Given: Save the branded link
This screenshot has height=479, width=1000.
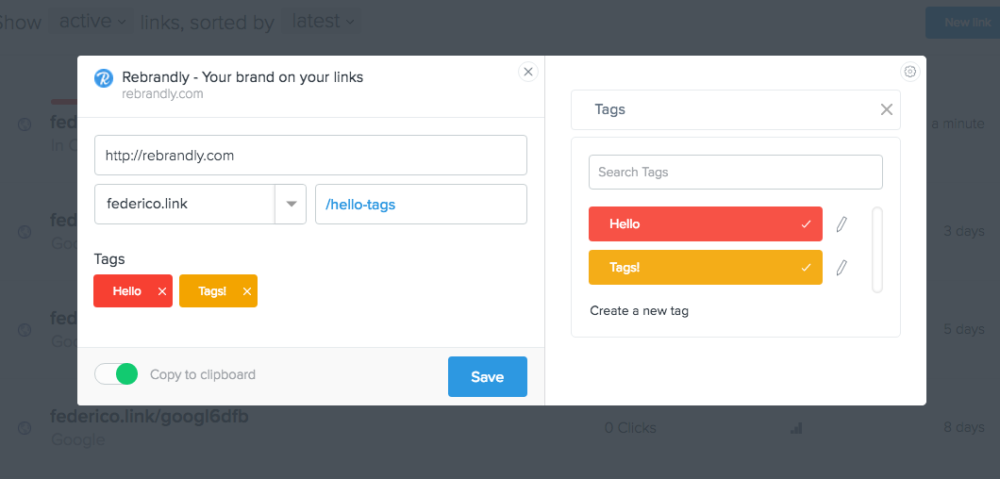Looking at the screenshot, I should 487,377.
